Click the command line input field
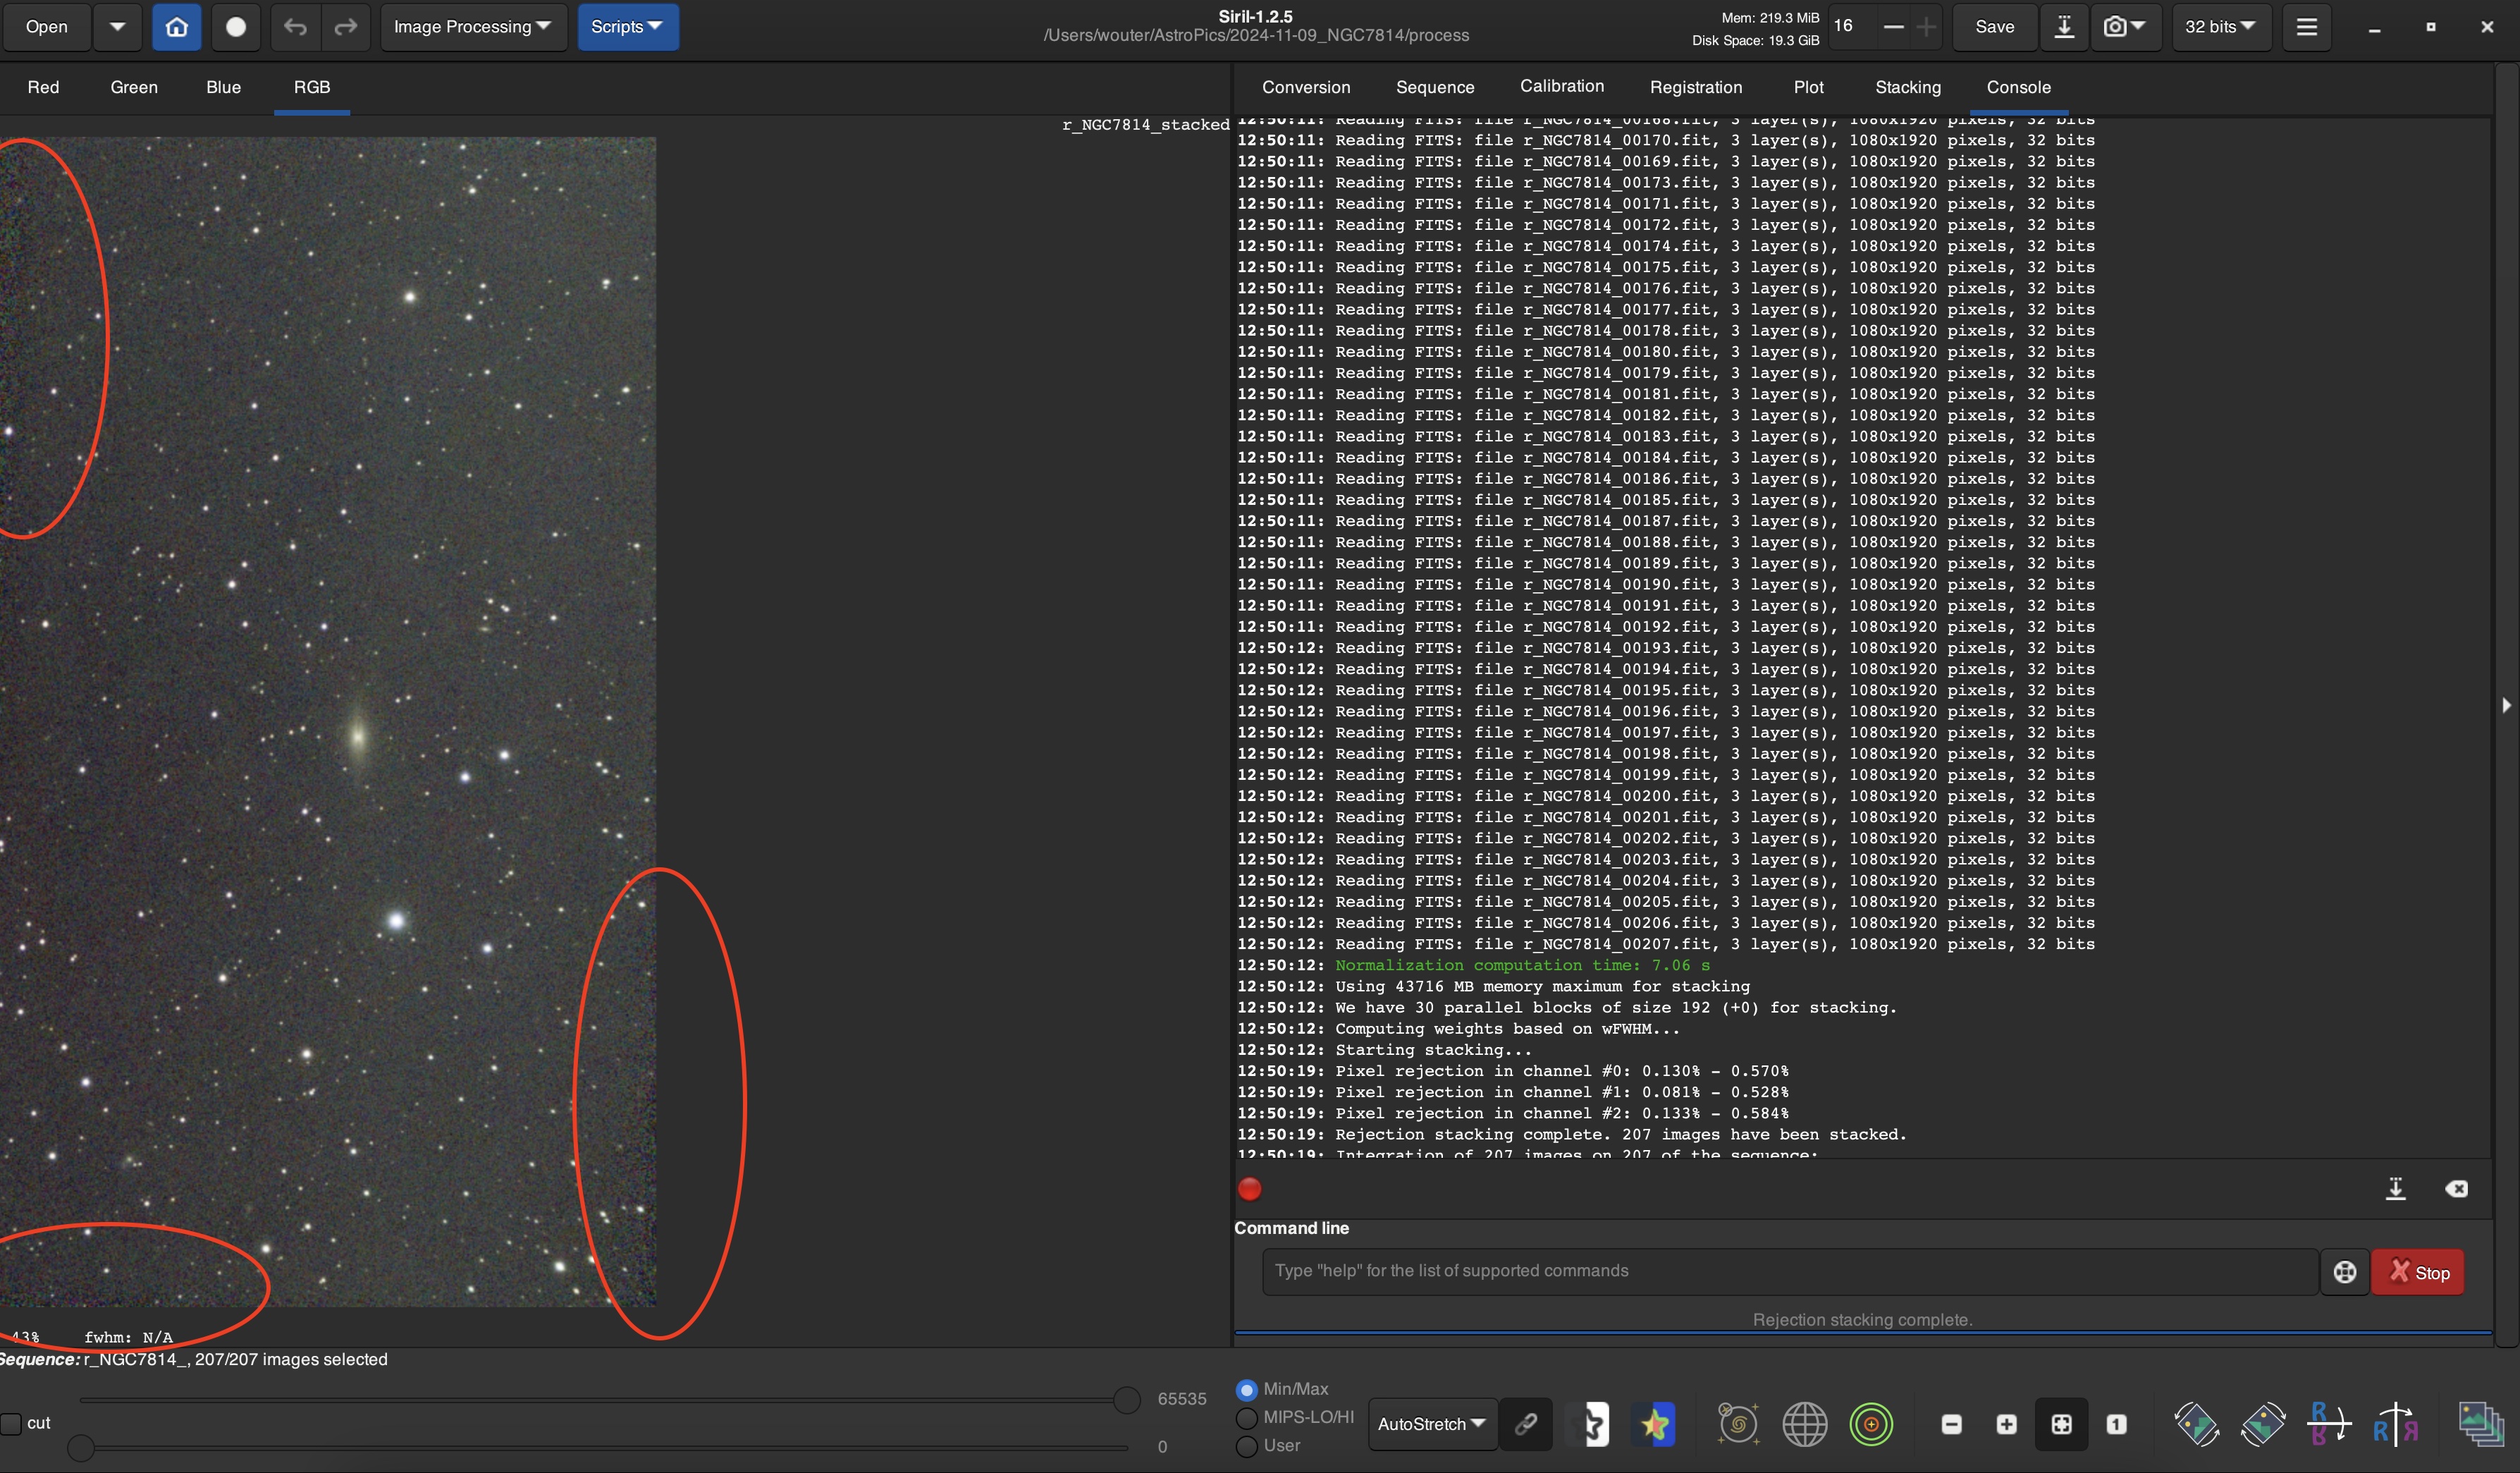2520x1473 pixels. (1788, 1271)
